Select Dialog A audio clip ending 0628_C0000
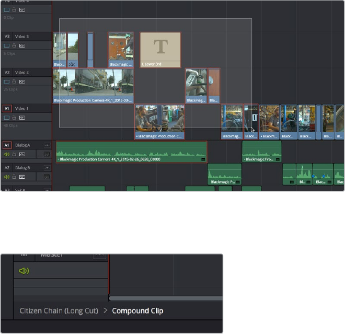345x334 pixels. point(132,152)
